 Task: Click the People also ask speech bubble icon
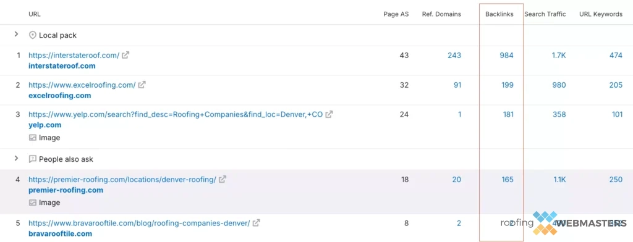pyautogui.click(x=33, y=159)
